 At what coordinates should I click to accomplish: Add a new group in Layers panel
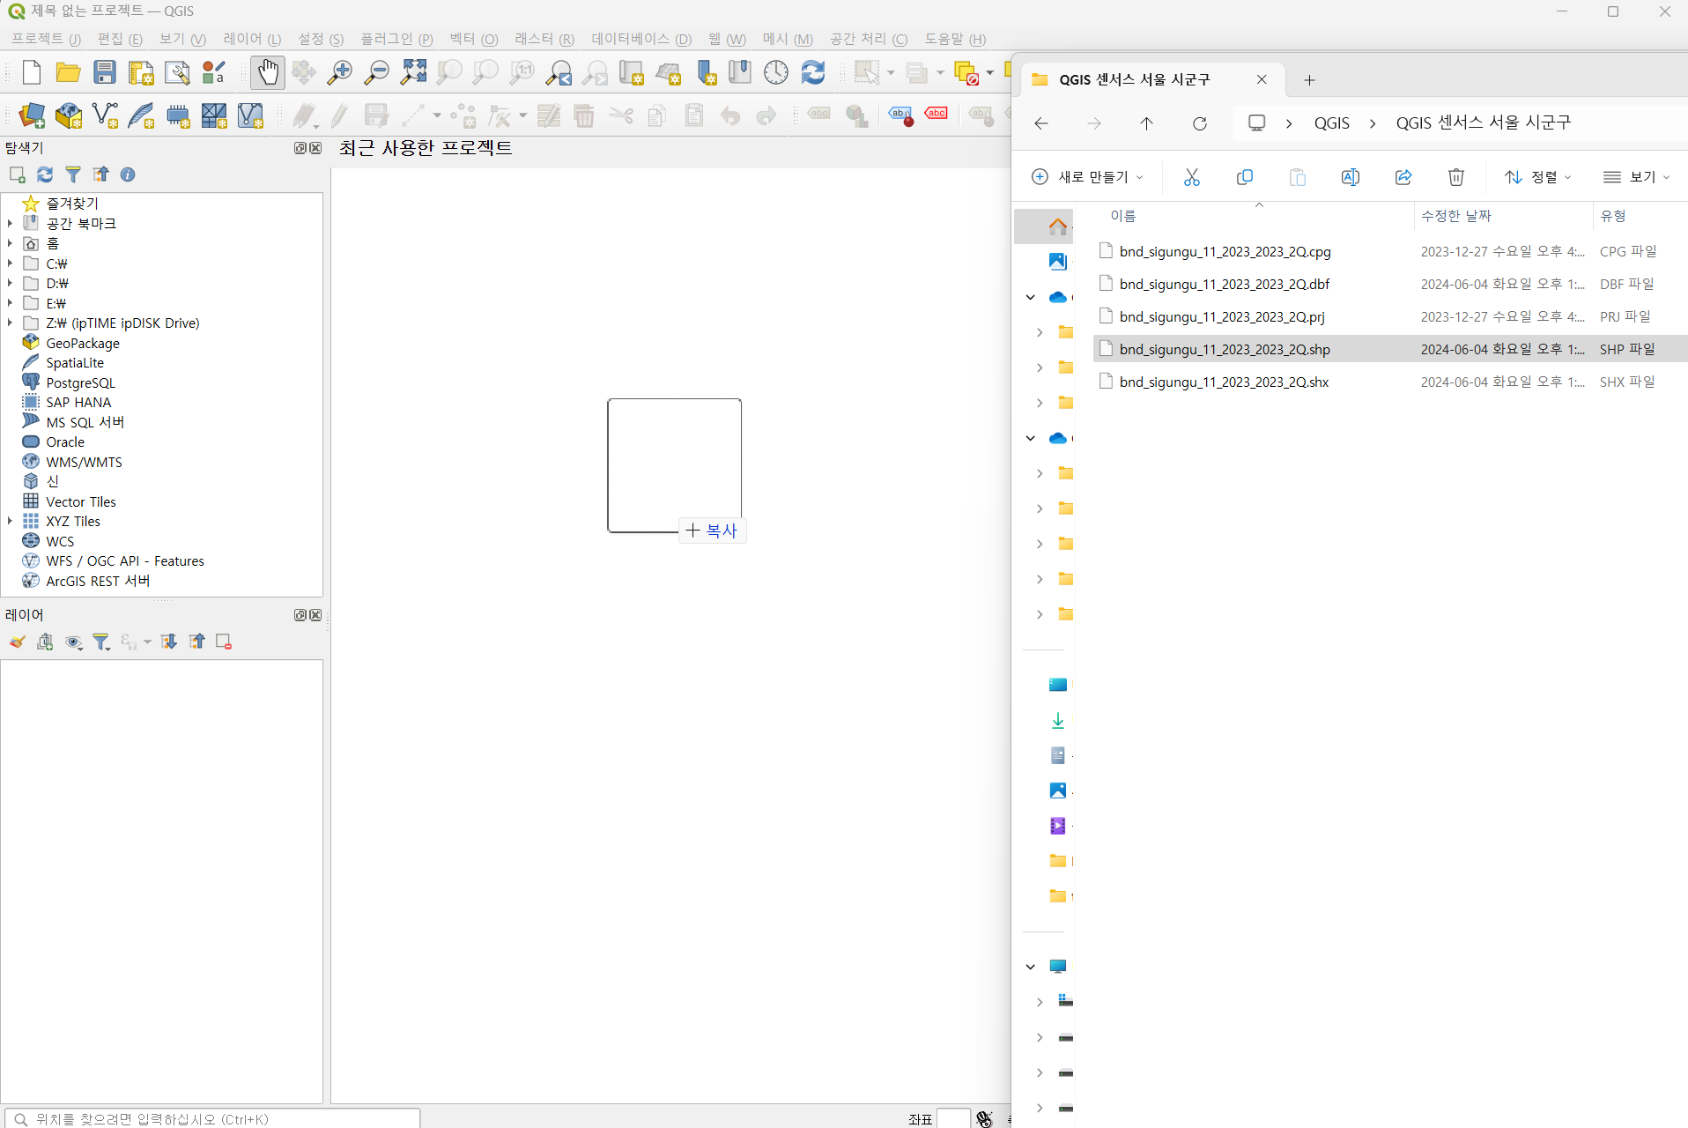pos(45,642)
